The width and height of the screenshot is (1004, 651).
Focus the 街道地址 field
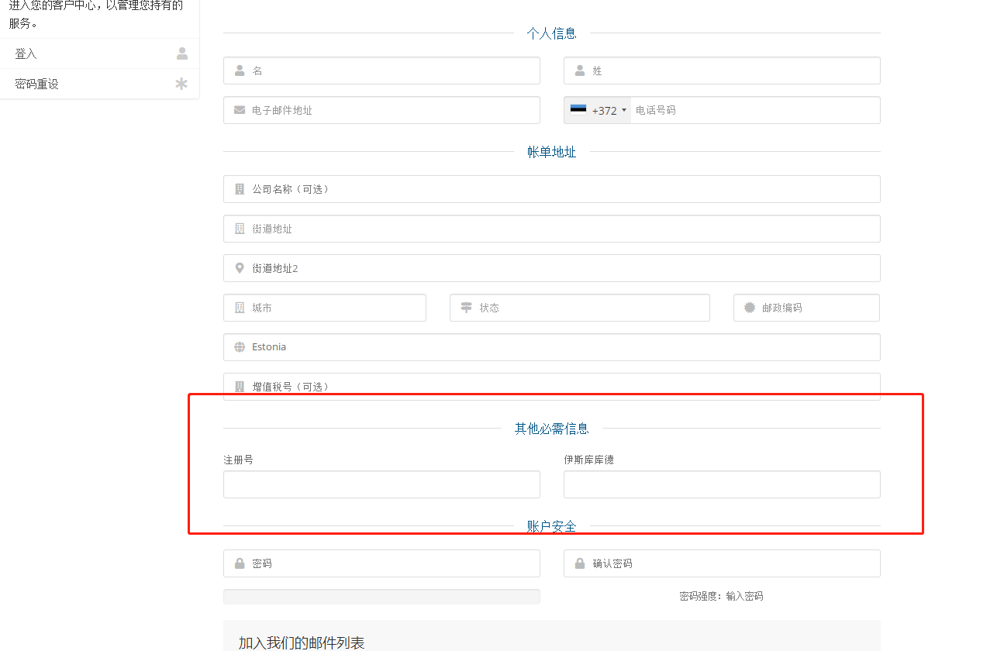[x=552, y=229]
